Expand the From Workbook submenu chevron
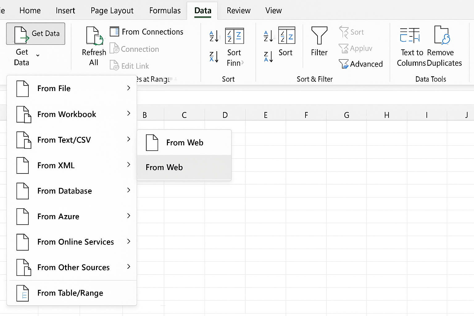Viewport: 474px width, 316px height. click(x=129, y=114)
